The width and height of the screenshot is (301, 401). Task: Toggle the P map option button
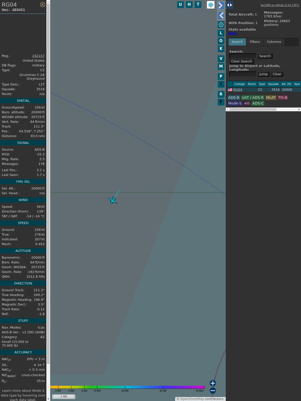(221, 76)
